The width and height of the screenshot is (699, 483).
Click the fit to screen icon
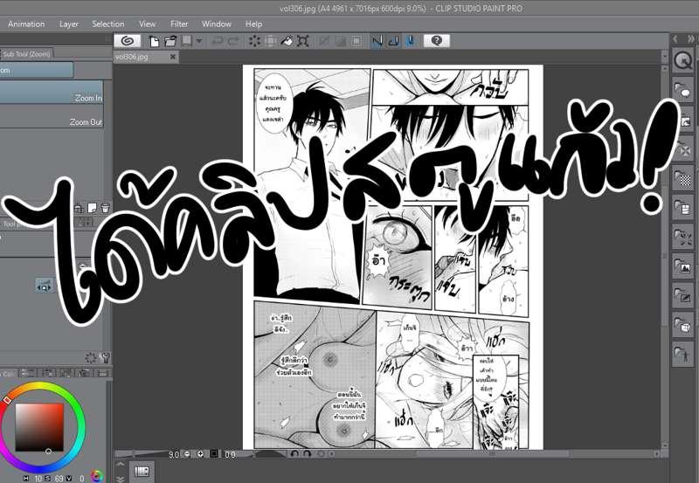pos(214,454)
